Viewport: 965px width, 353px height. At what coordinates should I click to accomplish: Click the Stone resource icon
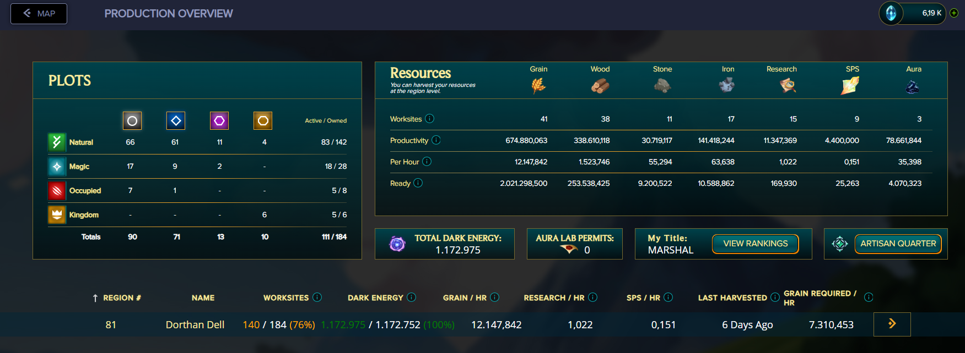coord(662,86)
